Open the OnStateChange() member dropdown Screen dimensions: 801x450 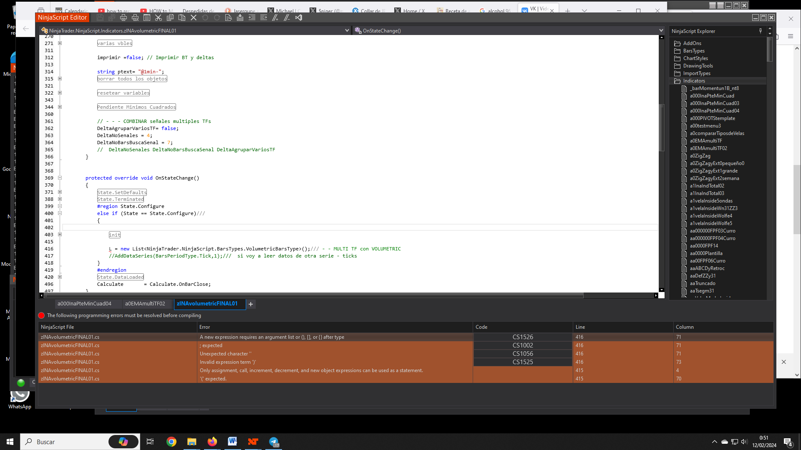click(661, 30)
